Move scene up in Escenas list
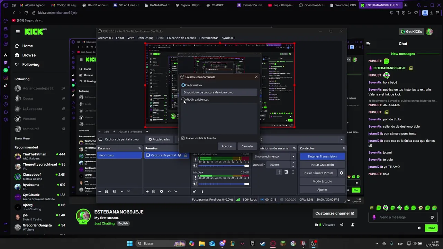This screenshot has width=443, height=249. (122, 191)
